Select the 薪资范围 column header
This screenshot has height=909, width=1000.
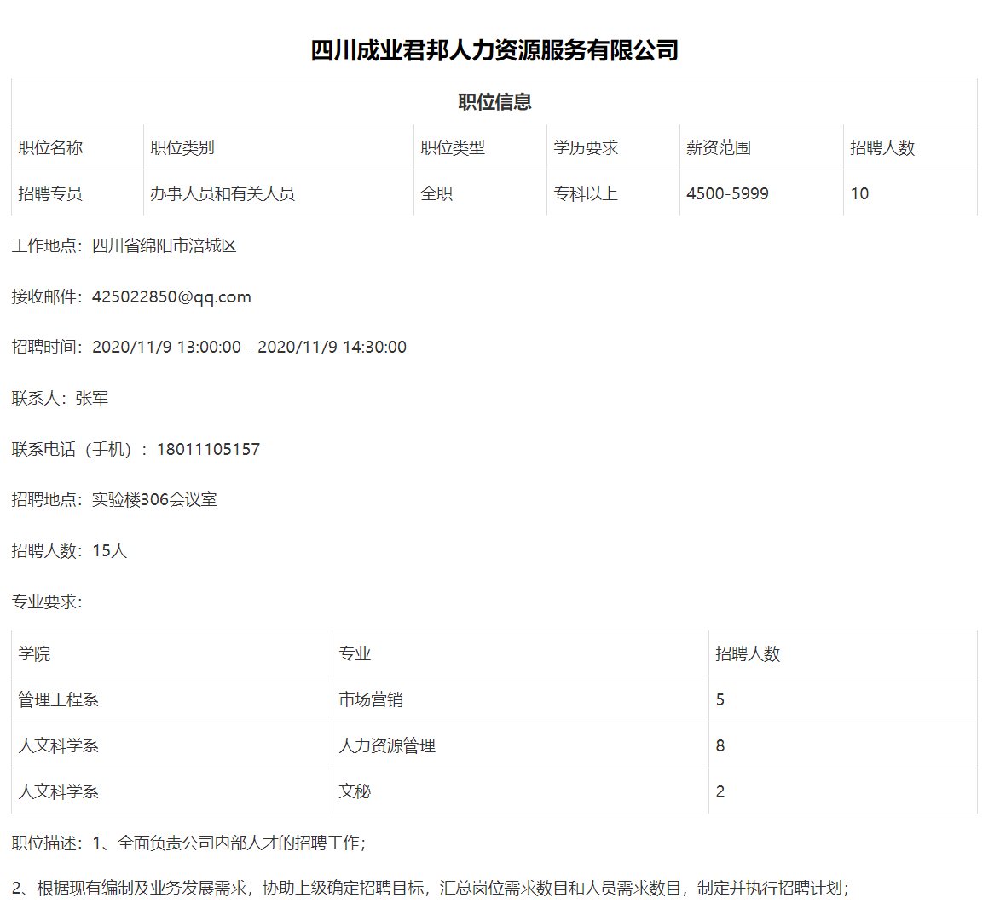[719, 147]
